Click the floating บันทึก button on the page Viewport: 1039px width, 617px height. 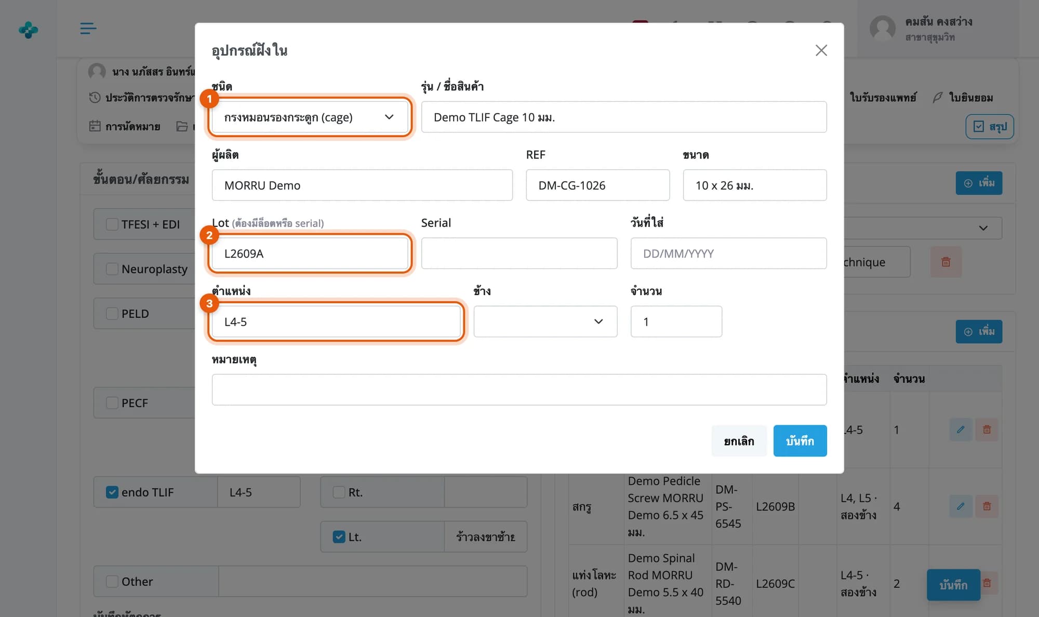(x=953, y=585)
